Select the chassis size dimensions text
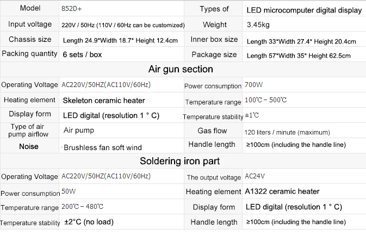 [x=120, y=40]
